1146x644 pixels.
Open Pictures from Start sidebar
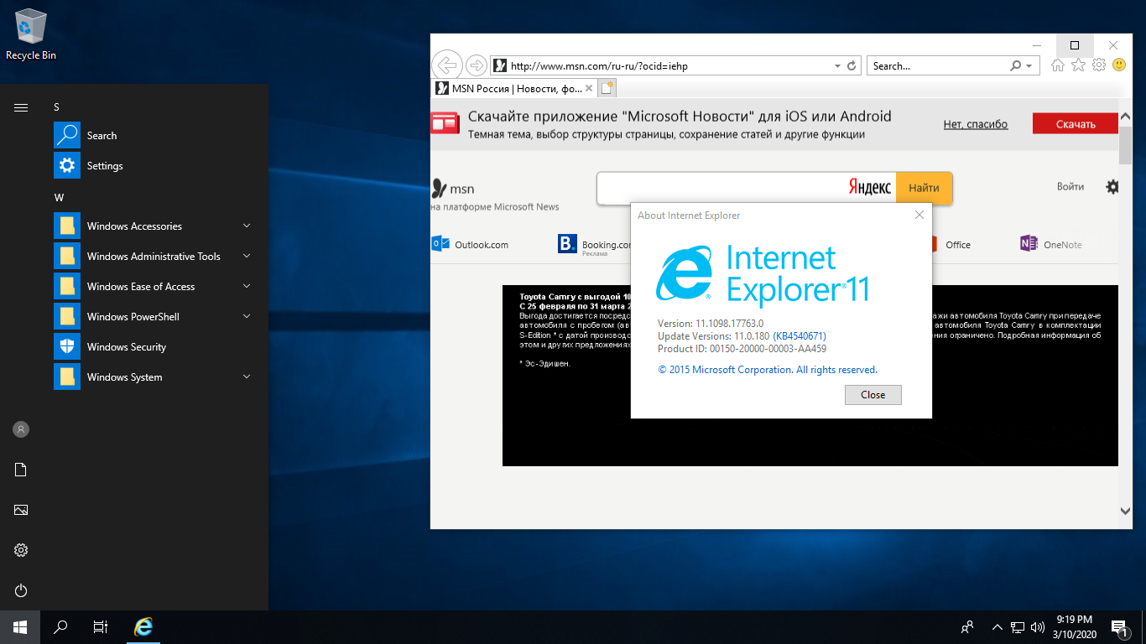(21, 510)
